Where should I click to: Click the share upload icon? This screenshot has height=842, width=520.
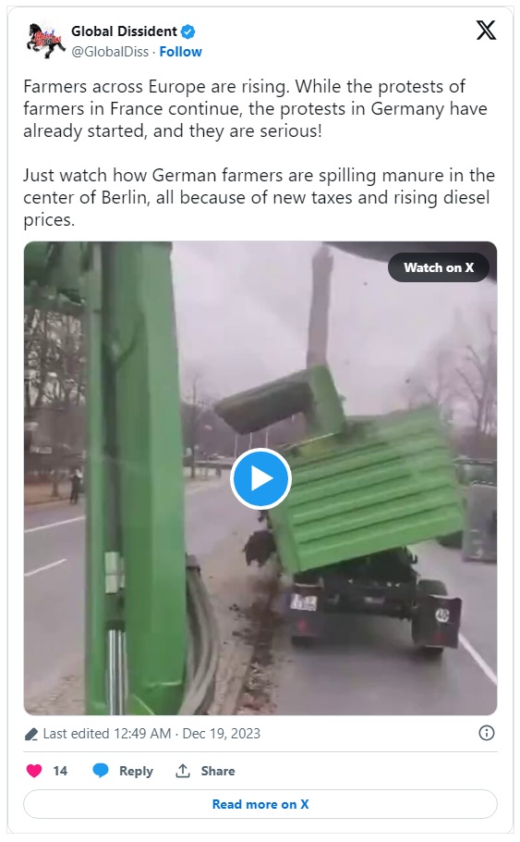click(183, 771)
